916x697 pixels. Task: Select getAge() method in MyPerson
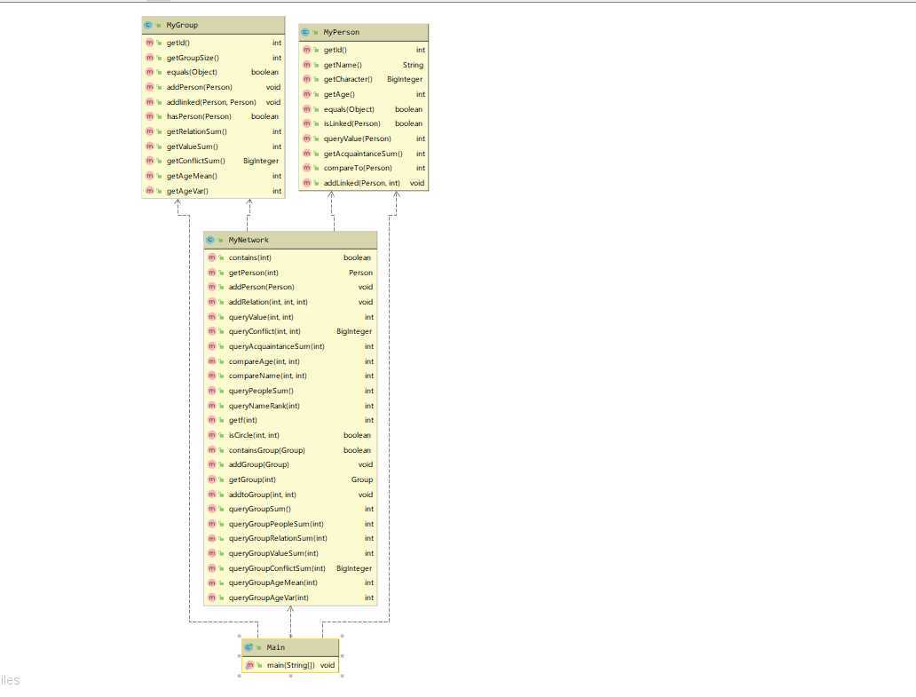363,94
